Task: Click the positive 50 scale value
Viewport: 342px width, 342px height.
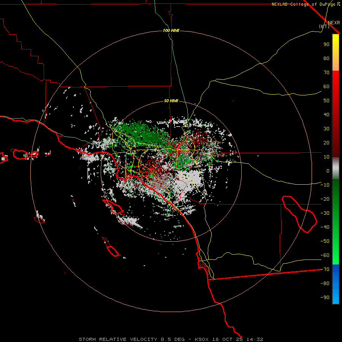Action: pyautogui.click(x=326, y=101)
